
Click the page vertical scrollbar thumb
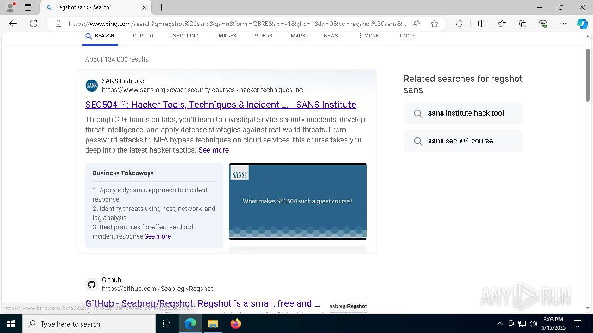click(587, 75)
